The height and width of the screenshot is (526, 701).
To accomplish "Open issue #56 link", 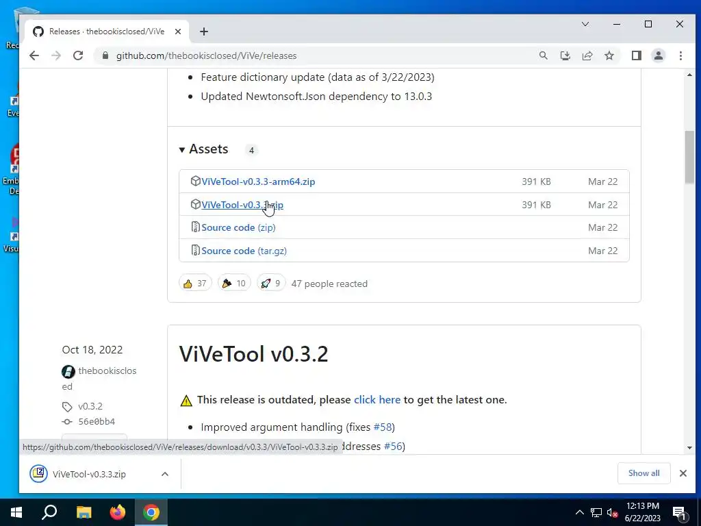I will point(393,446).
